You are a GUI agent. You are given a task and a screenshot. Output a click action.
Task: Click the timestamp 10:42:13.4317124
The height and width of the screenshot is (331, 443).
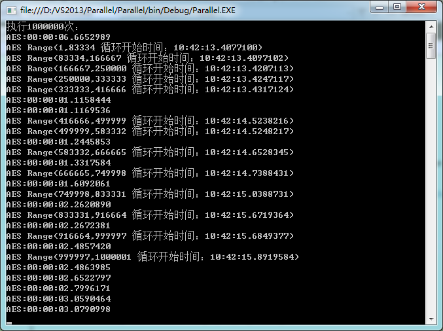[x=247, y=89]
